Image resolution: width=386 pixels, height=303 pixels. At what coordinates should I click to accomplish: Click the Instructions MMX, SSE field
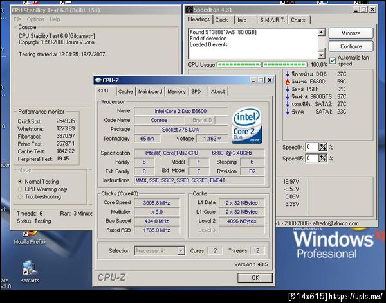[x=199, y=180]
